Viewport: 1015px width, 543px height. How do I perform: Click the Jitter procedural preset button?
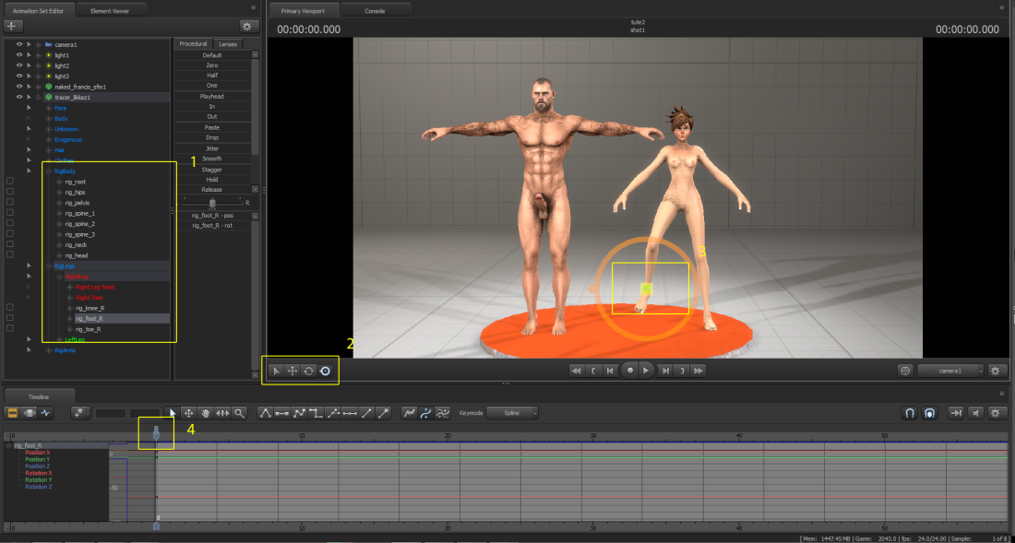(212, 148)
